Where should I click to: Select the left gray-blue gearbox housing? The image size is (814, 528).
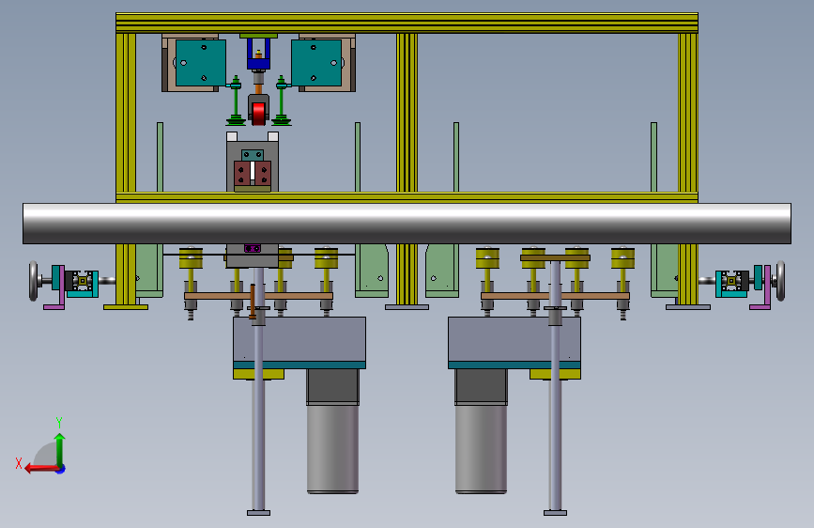(299, 339)
